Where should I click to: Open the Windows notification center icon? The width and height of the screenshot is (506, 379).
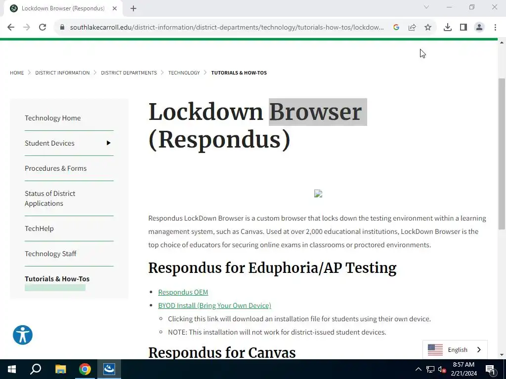click(x=490, y=369)
